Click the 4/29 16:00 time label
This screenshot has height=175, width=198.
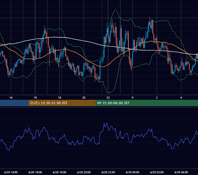(x=35, y=172)
